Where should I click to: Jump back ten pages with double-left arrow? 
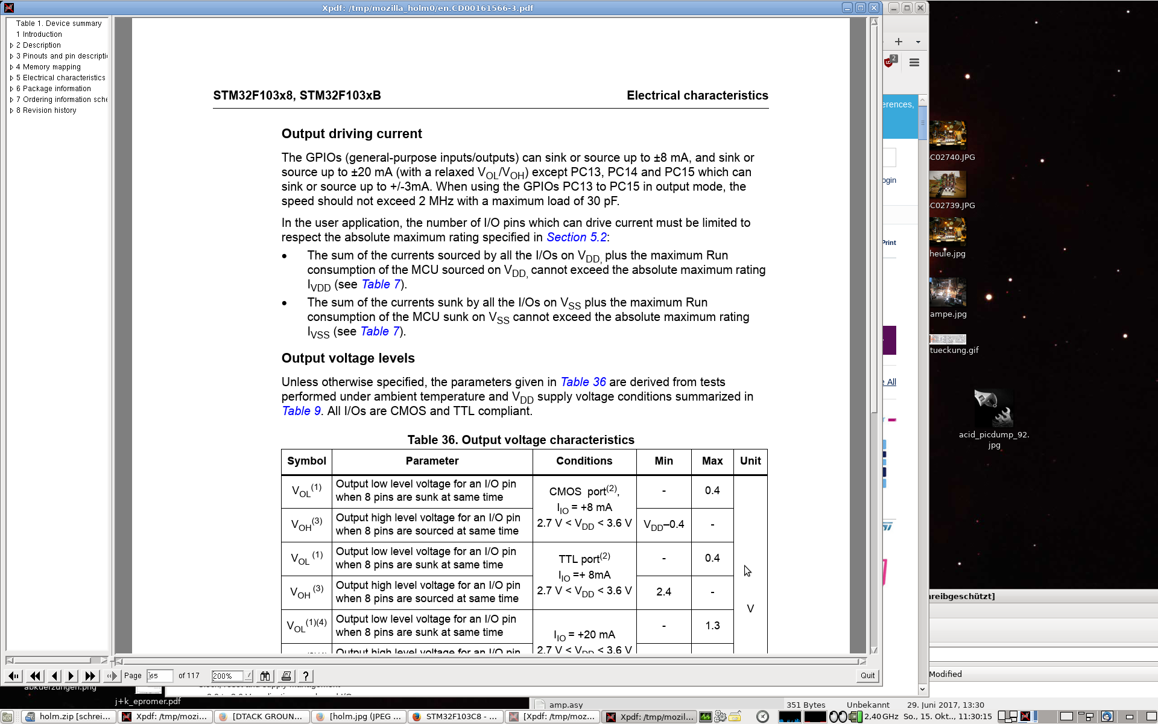pyautogui.click(x=36, y=676)
